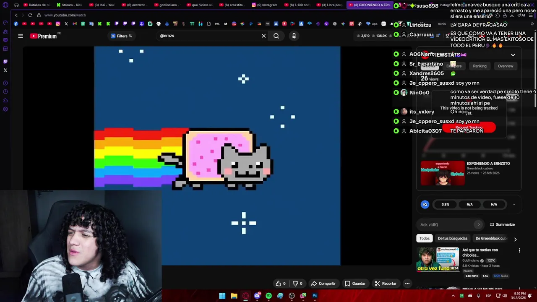Open the X bookmark in bookmarks bar
This screenshot has height=302, width=537.
coord(66,24)
